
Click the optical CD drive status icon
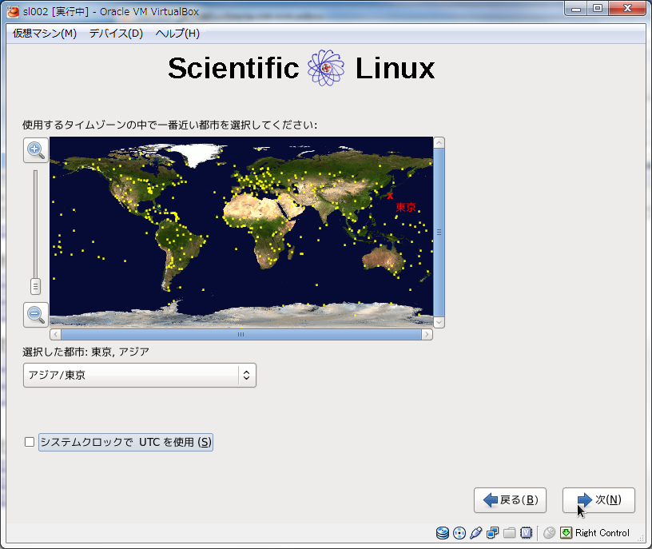(459, 533)
